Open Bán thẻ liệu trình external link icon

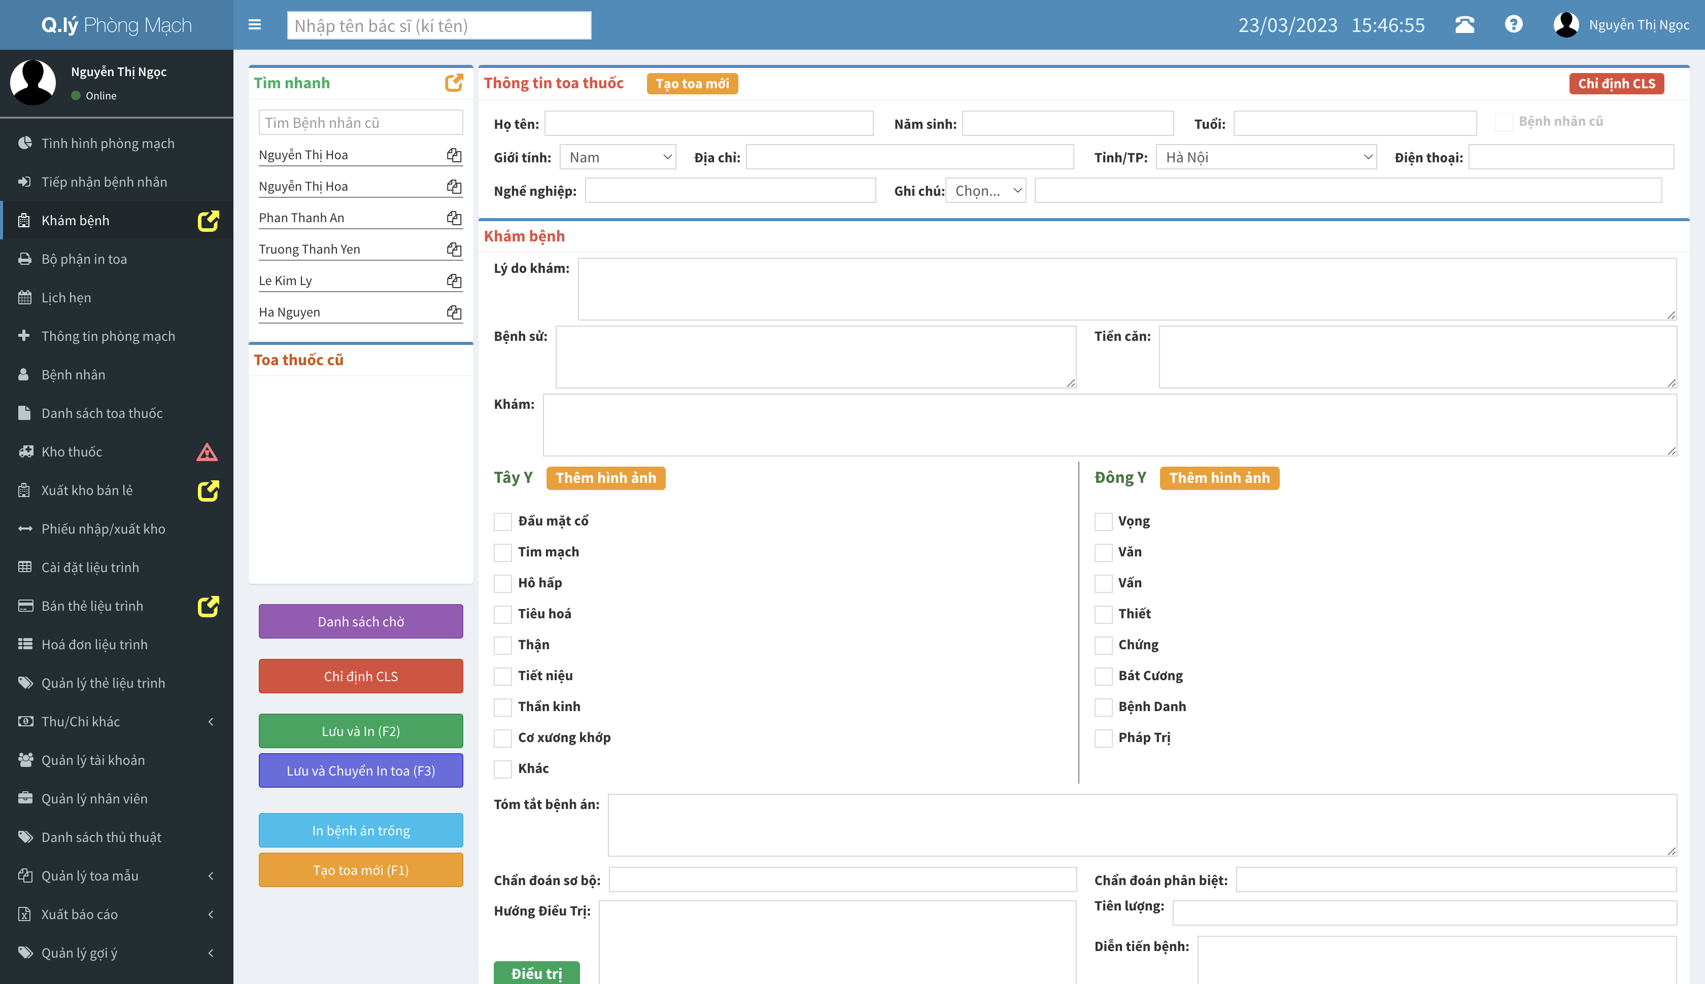pos(208,606)
